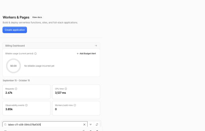Click info icon beside Requests

click(16, 89)
